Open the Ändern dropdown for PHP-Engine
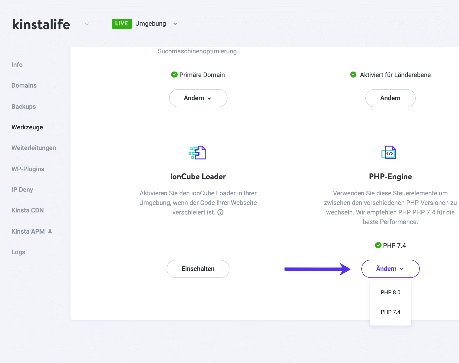This screenshot has height=363, width=459. 390,269
